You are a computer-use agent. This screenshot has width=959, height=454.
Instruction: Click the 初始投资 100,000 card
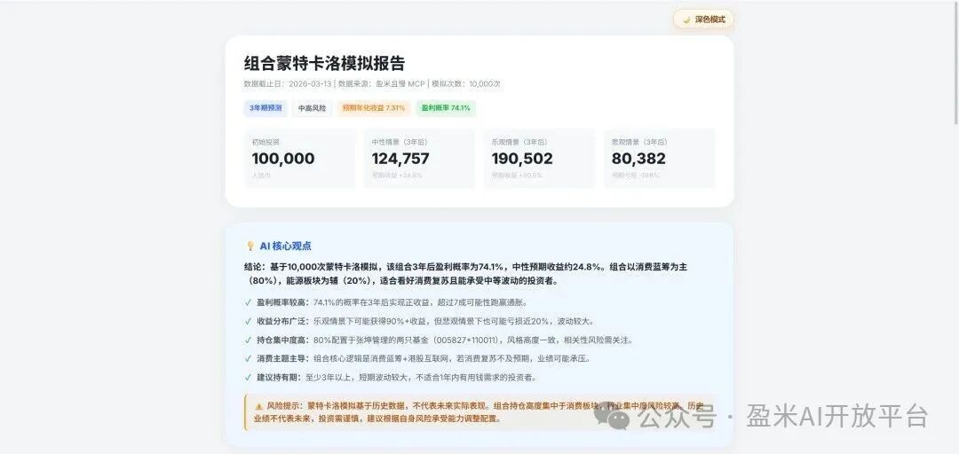[x=300, y=158]
